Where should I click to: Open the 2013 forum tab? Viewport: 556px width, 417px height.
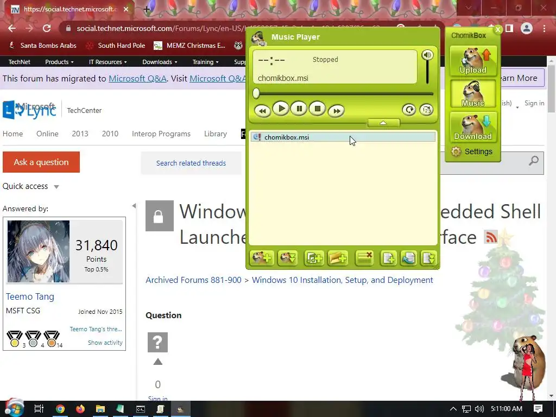pos(80,134)
